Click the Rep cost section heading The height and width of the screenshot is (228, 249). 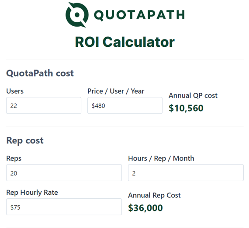25,140
